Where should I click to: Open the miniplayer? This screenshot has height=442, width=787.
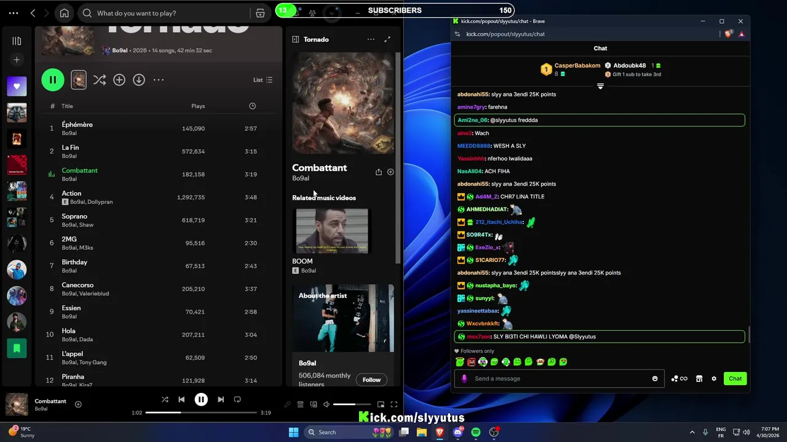click(381, 405)
